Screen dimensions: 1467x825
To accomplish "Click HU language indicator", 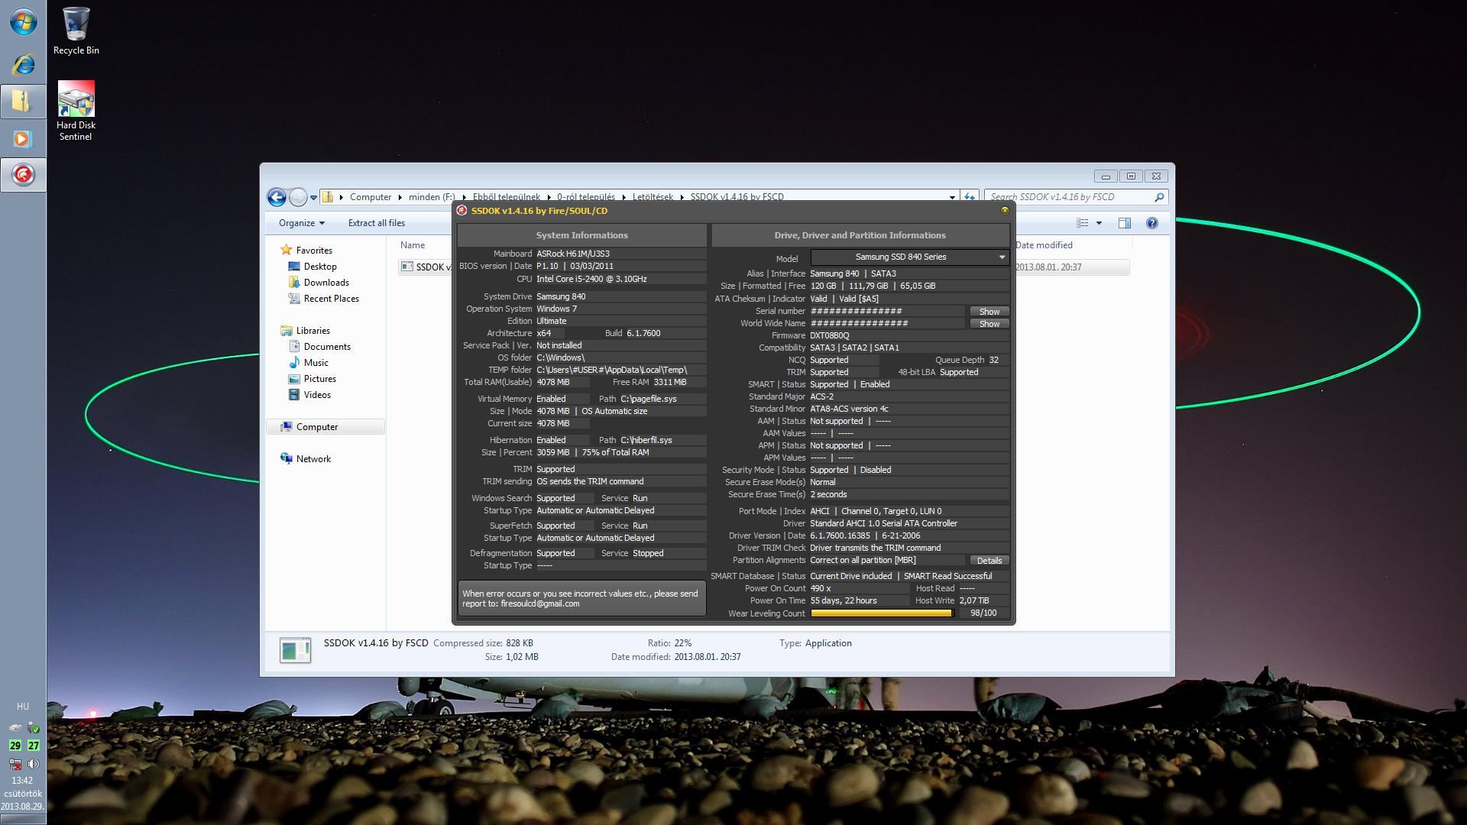I will click(x=23, y=707).
